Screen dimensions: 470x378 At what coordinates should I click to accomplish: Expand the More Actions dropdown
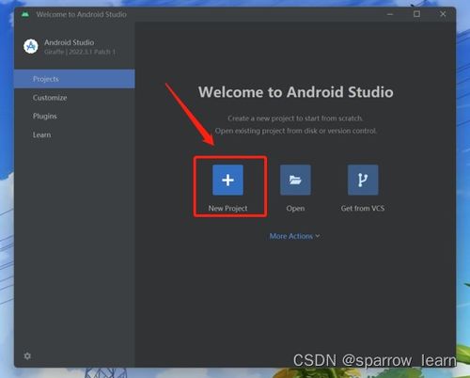[294, 236]
